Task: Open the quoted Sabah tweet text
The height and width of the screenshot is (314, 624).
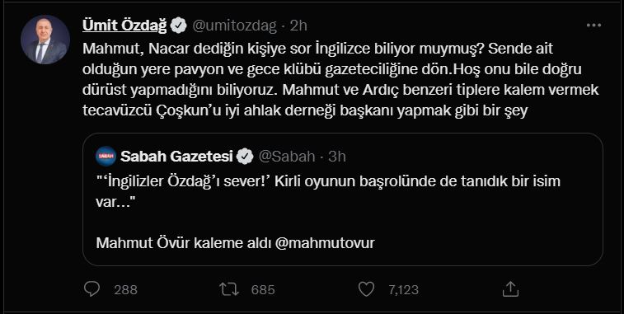Action: click(328, 190)
